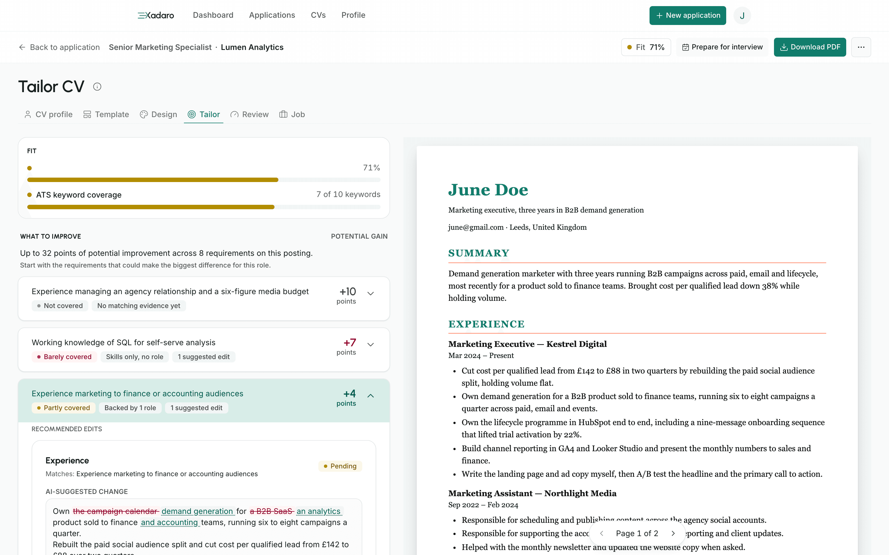Go to next CV preview page
This screenshot has width=889, height=555.
pyautogui.click(x=673, y=533)
